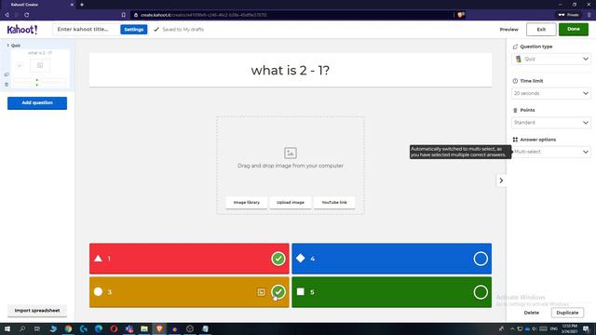
Task: Click the Kahoot! logo
Action: (x=22, y=29)
